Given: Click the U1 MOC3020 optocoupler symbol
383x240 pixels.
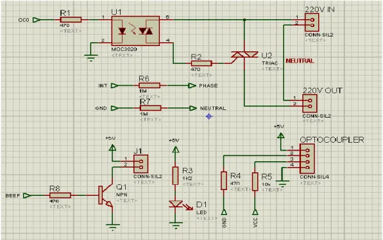Looking at the screenshot, I should (x=135, y=31).
